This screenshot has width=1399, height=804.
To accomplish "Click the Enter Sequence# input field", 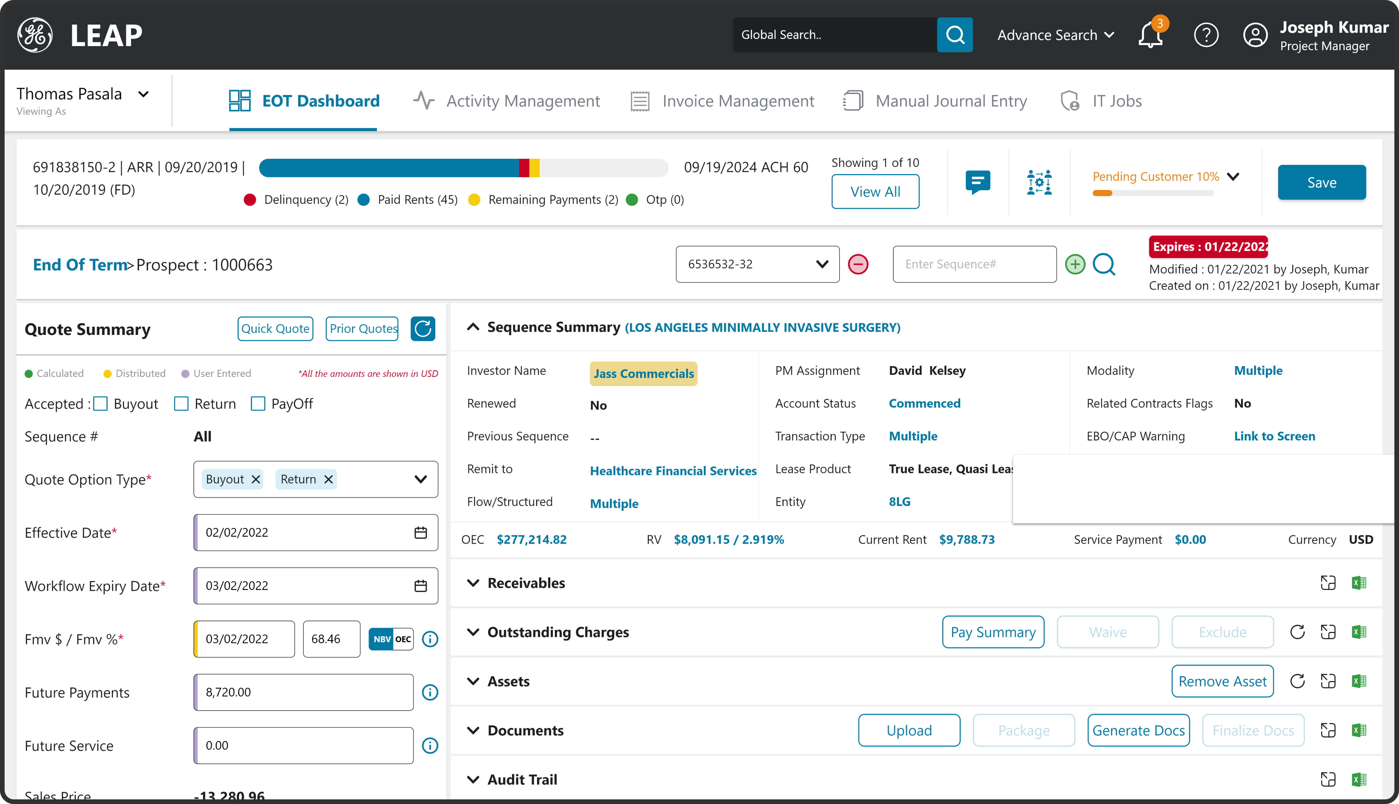I will click(x=974, y=264).
